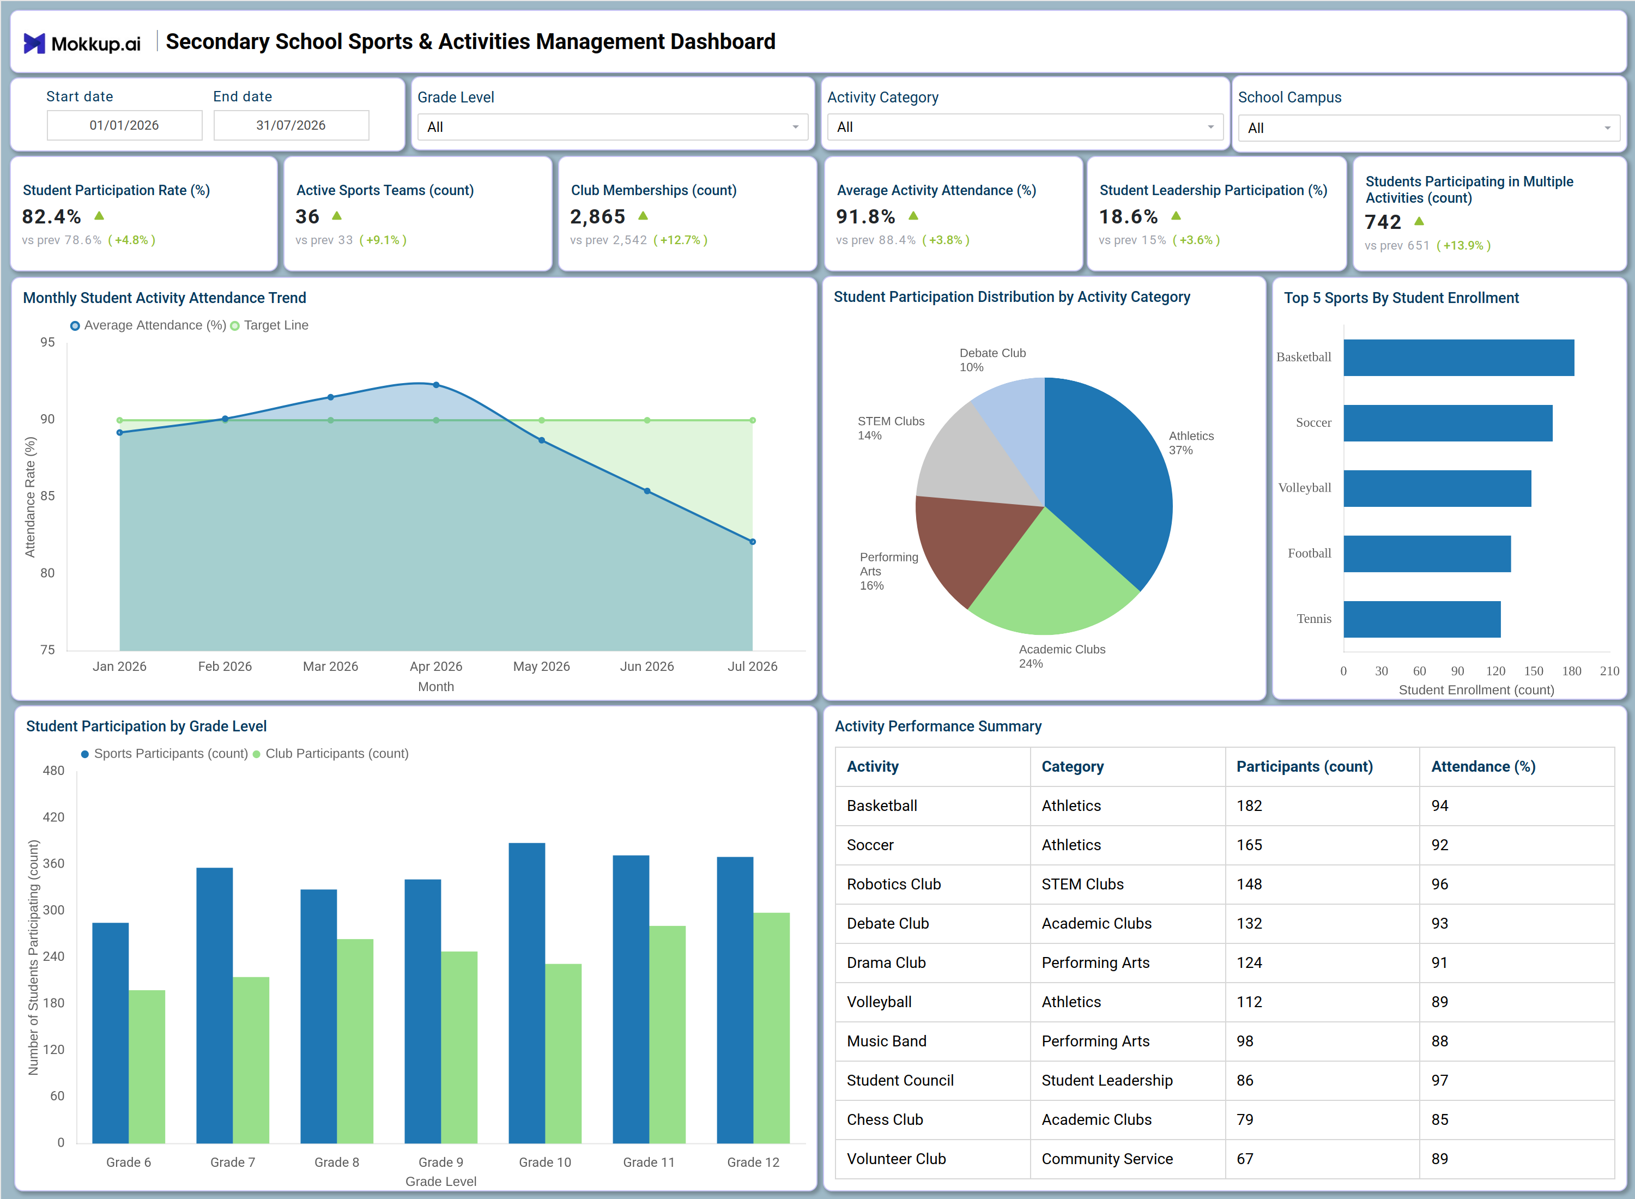1635x1199 pixels.
Task: Click the +13.9% change indicator text
Action: [x=1463, y=245]
